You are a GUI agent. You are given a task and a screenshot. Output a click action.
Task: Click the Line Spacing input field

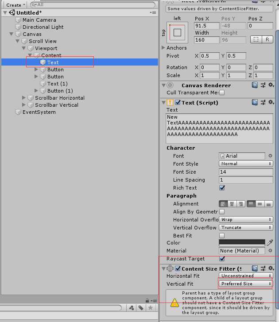[x=246, y=180]
